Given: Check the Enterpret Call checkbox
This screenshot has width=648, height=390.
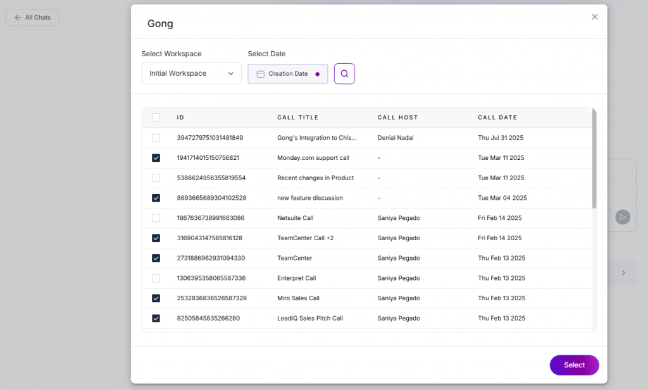Looking at the screenshot, I should [x=156, y=278].
